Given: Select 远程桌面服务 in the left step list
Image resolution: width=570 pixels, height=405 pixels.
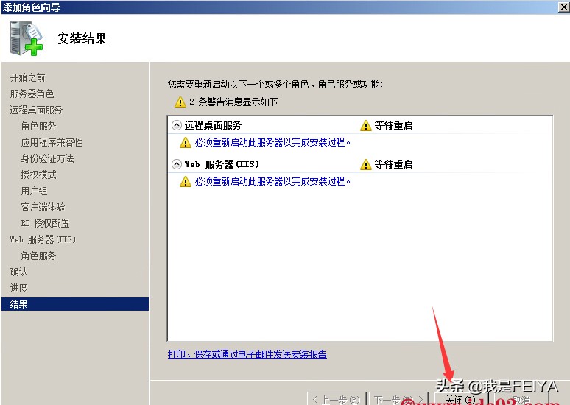Looking at the screenshot, I should point(36,110).
